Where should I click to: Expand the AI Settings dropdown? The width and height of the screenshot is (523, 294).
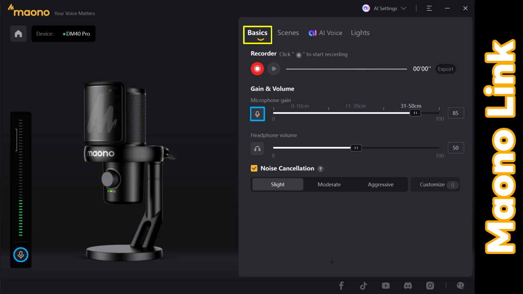404,8
